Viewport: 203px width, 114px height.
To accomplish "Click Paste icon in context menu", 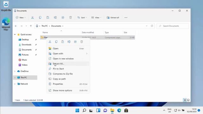I will click(x=63, y=42).
